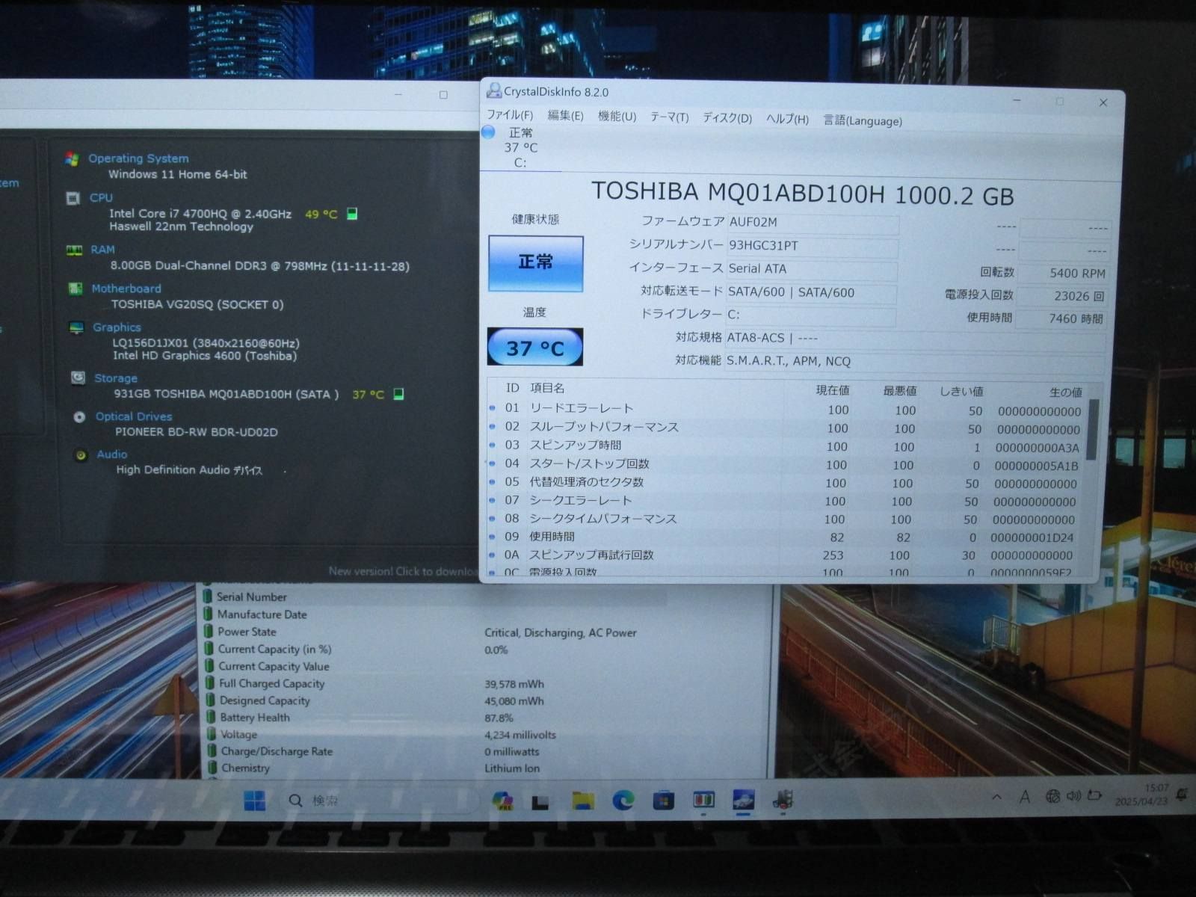Open the ファイル(F) menu in CrystalDiskInfo
1196x897 pixels.
pos(510,115)
